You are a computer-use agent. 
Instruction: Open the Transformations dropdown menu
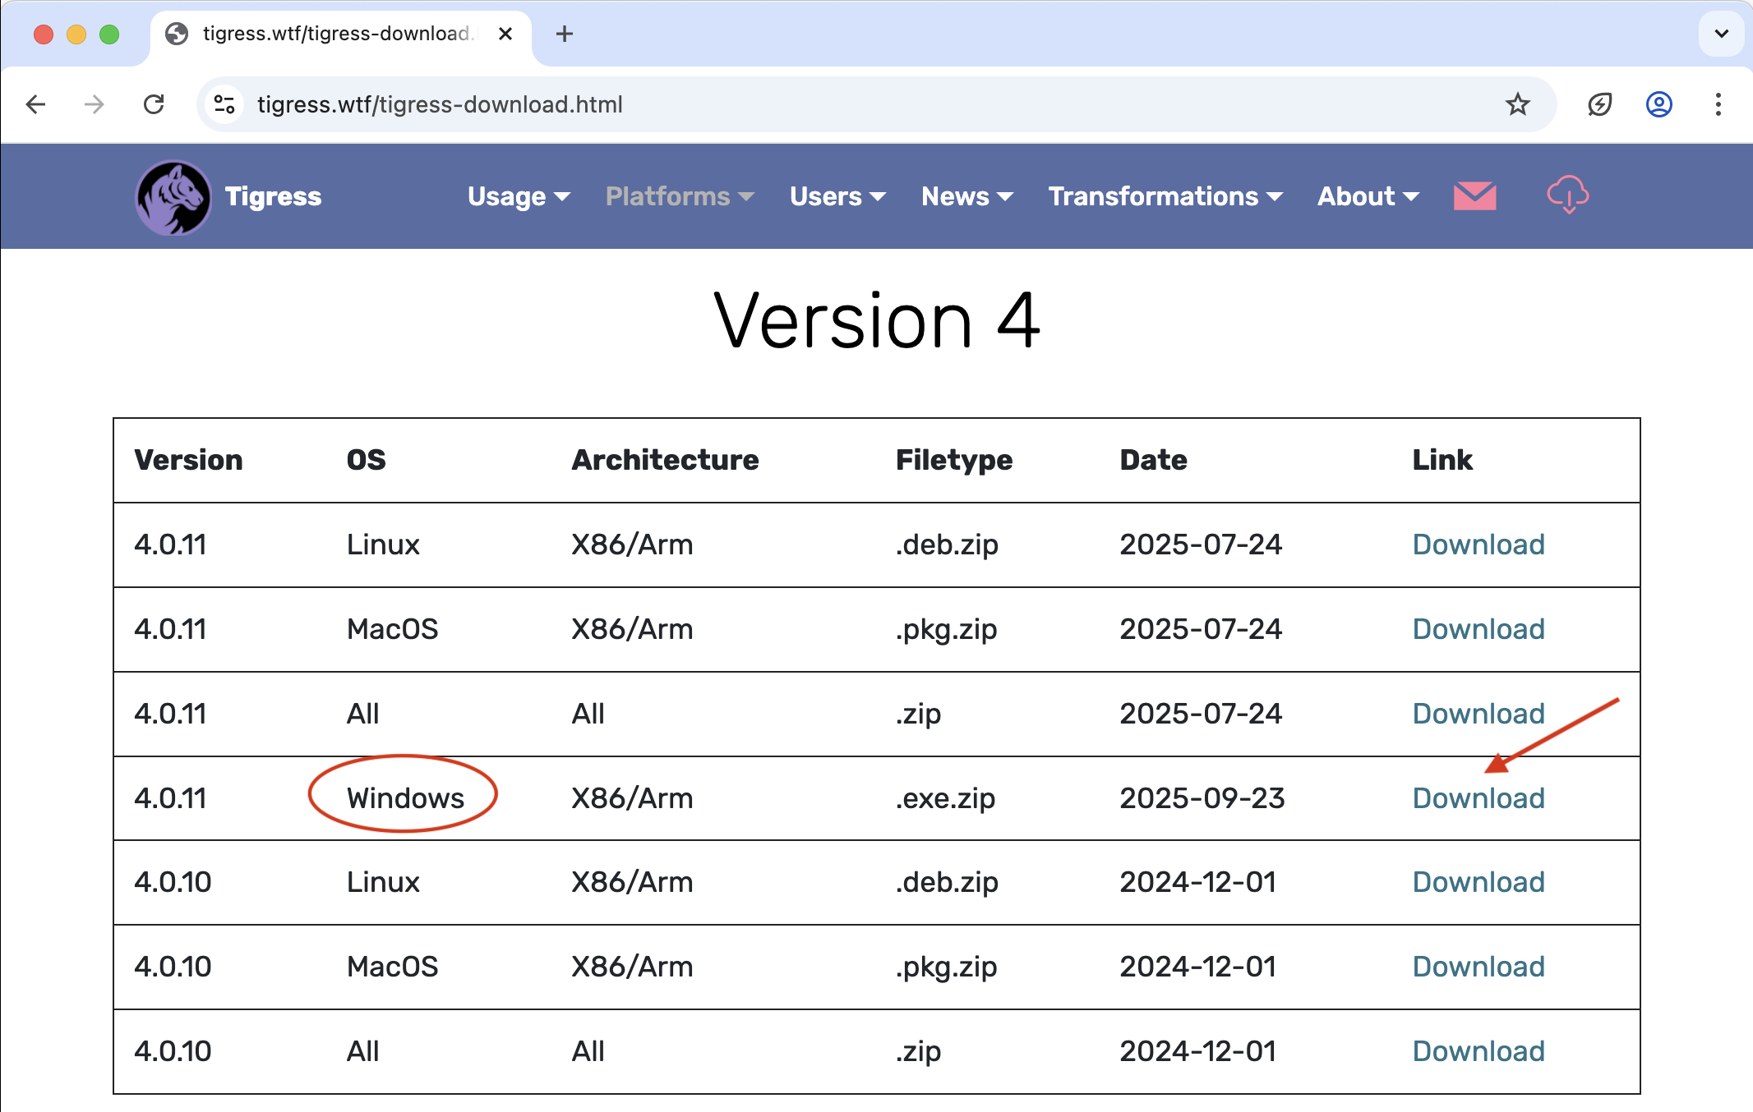[1165, 196]
